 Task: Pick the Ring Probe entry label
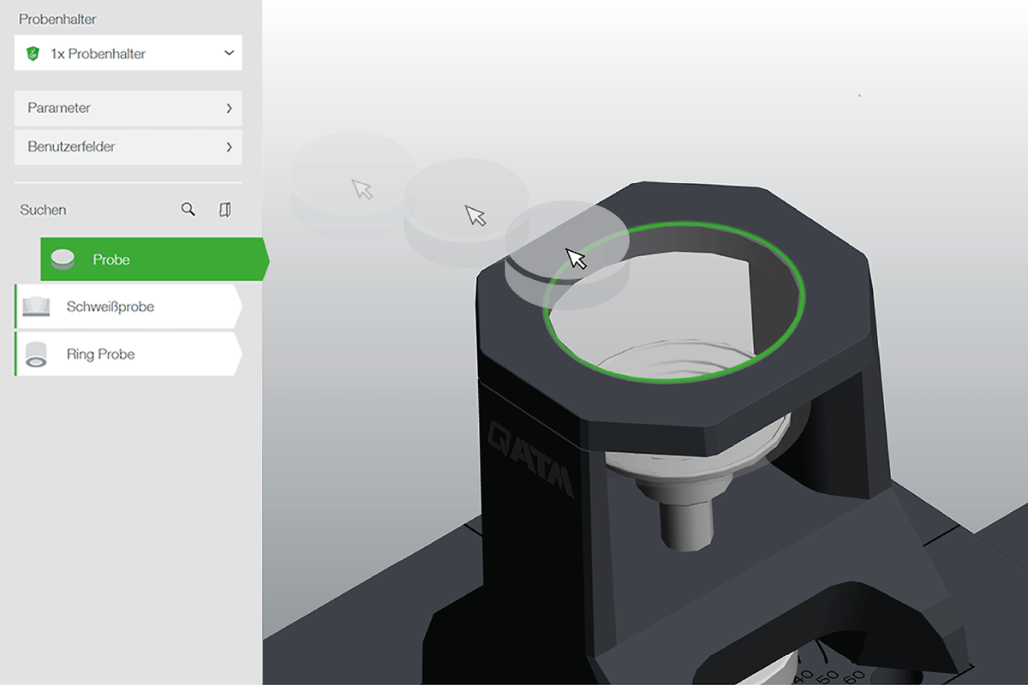click(100, 354)
